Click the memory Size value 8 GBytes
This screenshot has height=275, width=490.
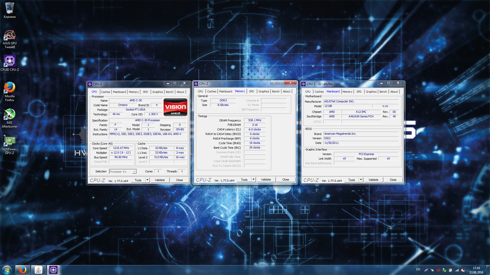223,105
